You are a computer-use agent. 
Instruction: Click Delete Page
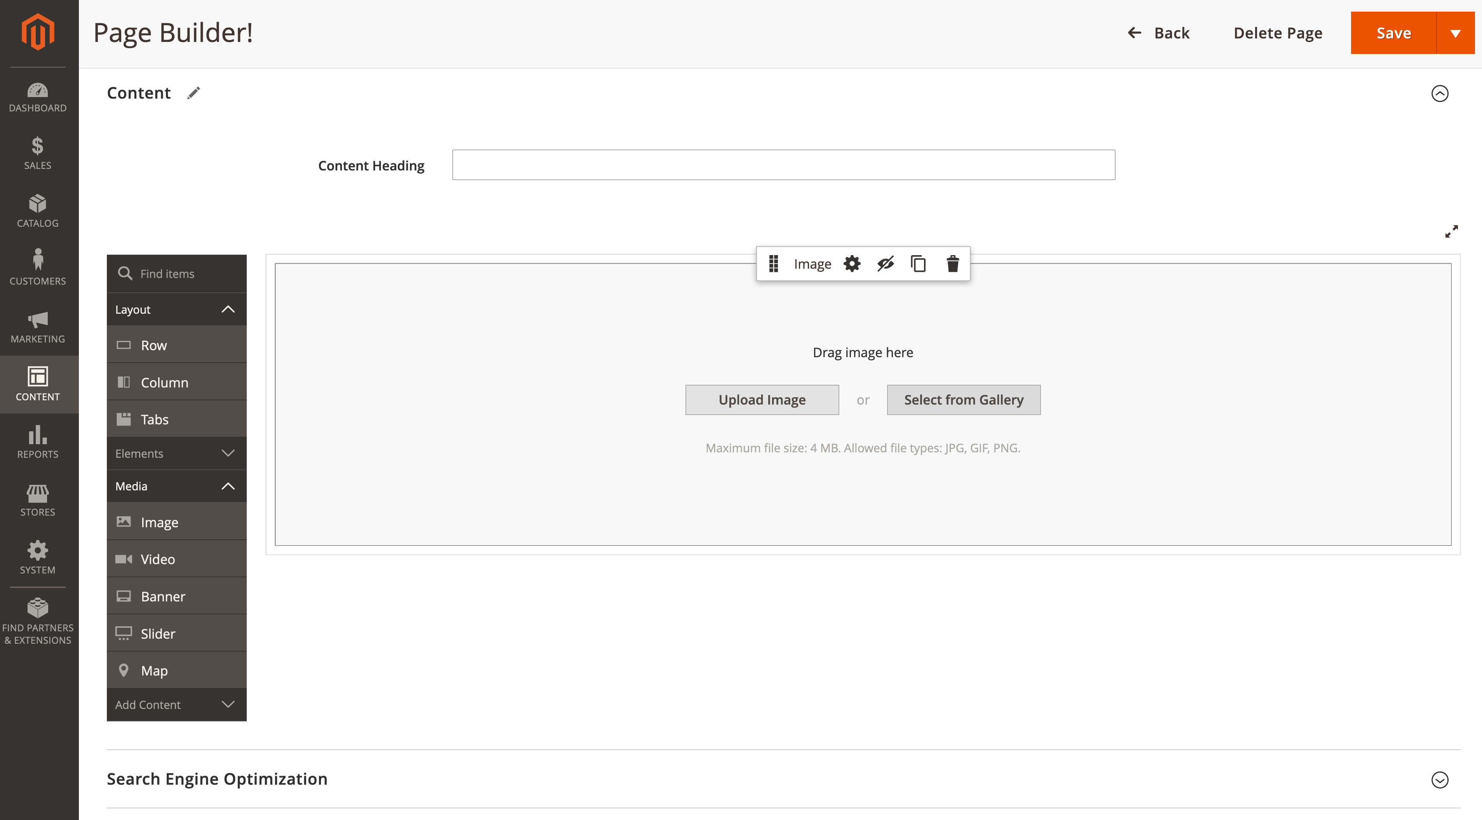coord(1278,33)
